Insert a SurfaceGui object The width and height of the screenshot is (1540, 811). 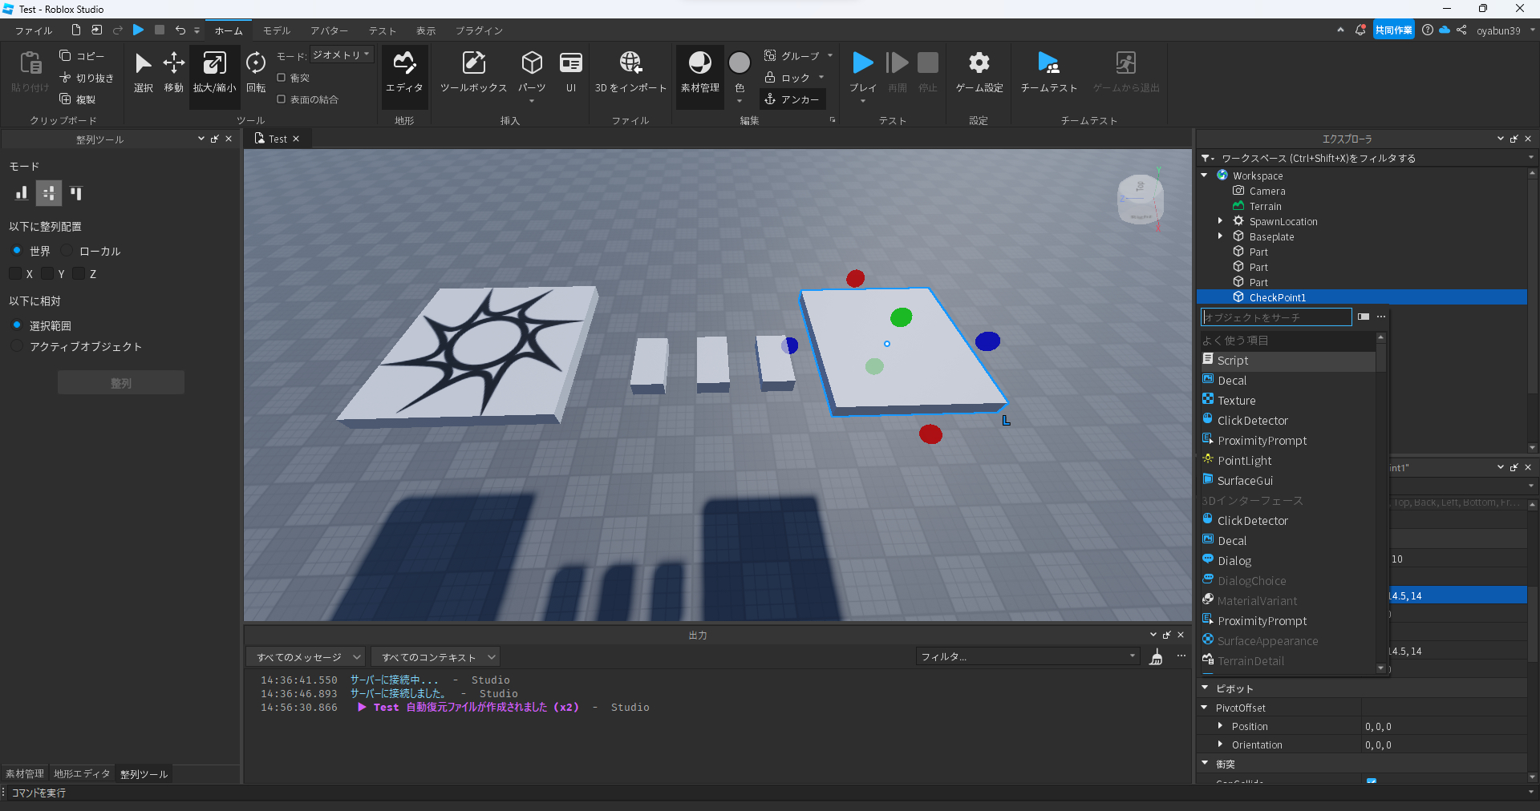(1288, 481)
